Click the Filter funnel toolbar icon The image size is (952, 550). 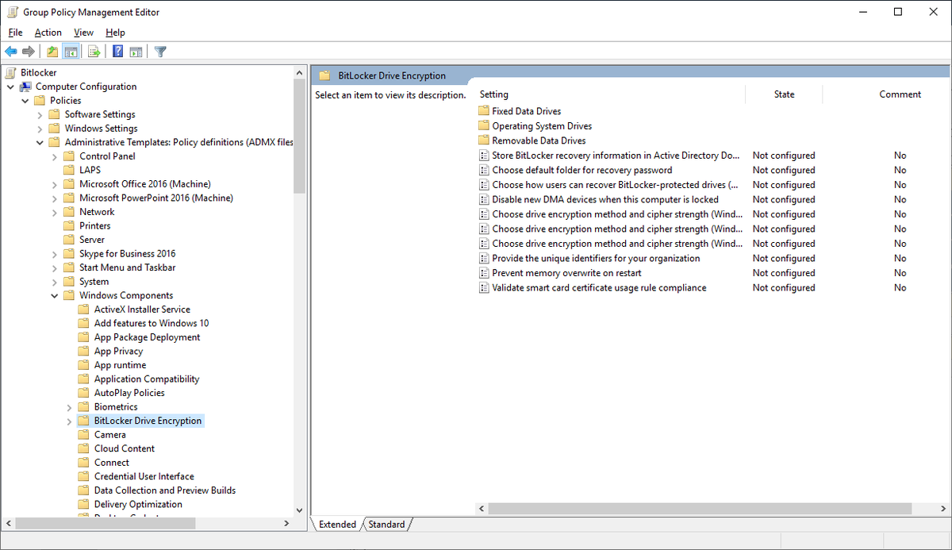tap(160, 52)
